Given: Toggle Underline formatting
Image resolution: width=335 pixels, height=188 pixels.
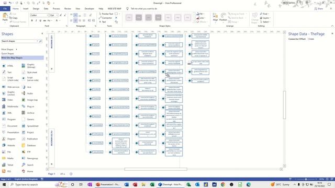Looking at the screenshot, I should (40, 21).
